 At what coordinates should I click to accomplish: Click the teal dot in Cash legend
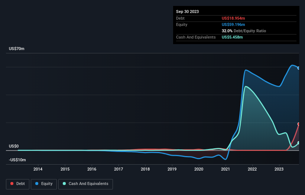click(x=64, y=184)
